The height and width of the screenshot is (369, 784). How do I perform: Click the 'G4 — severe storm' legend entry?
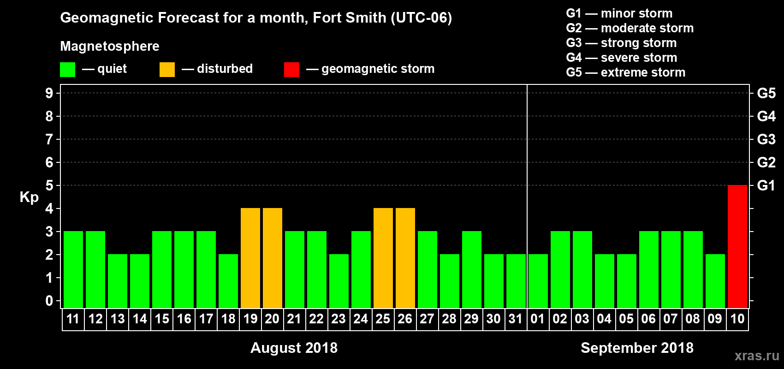(x=622, y=58)
